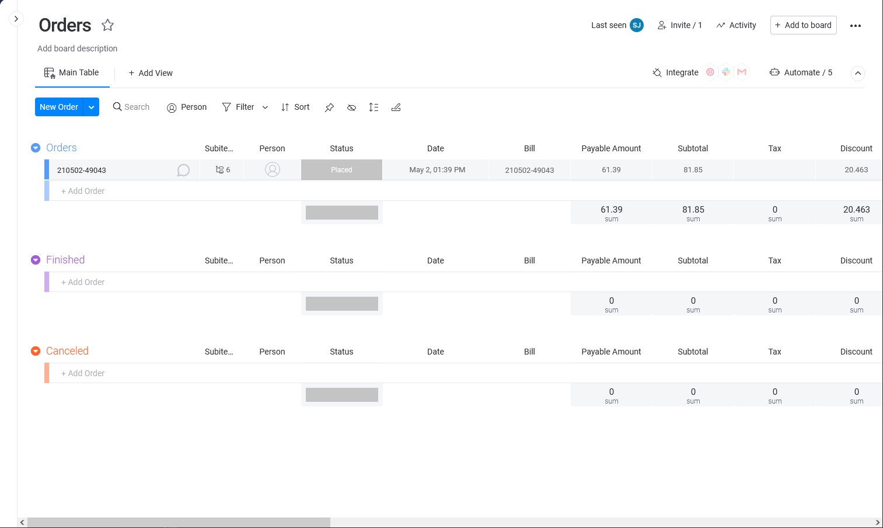Click the Sort button
Viewport: 883px width, 528px height.
295,107
